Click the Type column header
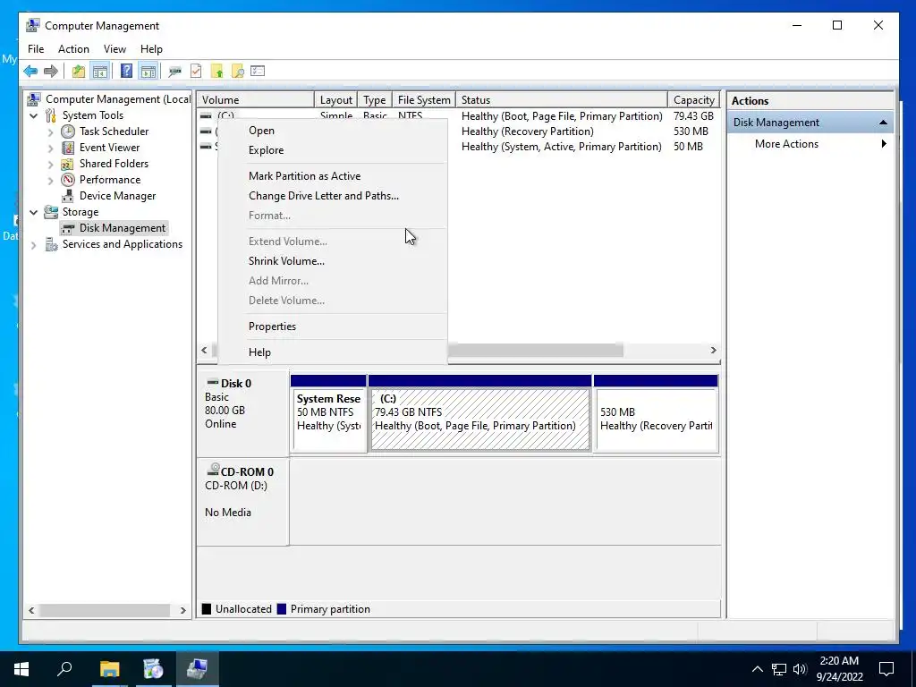 374,100
